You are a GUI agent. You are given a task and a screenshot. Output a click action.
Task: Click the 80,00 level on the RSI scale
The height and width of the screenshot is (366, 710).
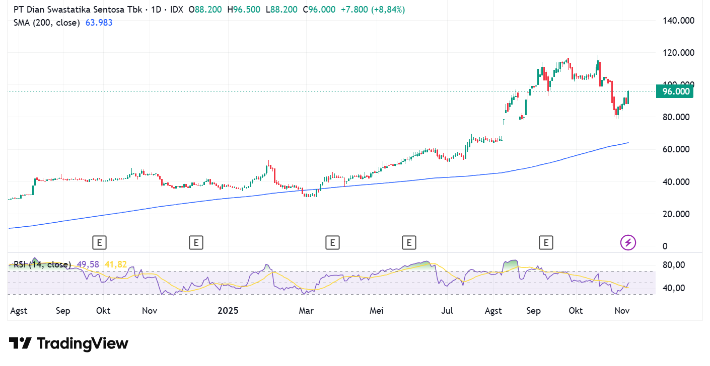pos(674,265)
